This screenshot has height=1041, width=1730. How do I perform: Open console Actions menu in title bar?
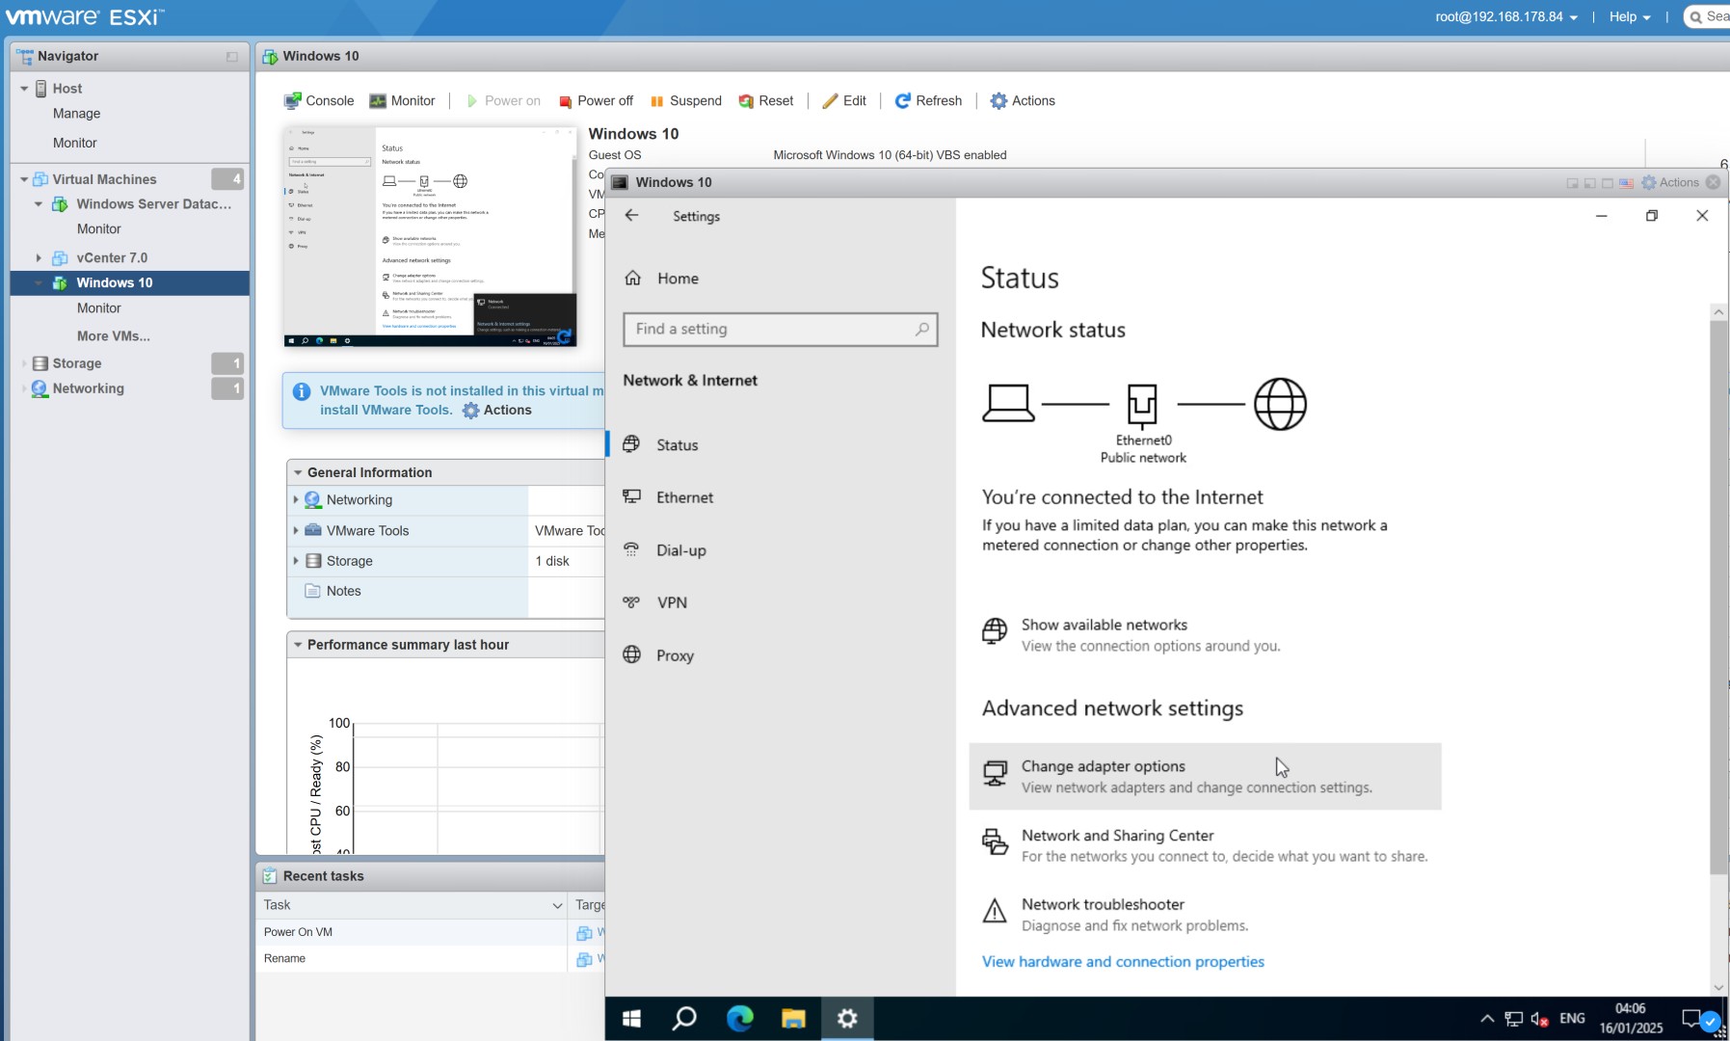pyautogui.click(x=1670, y=182)
